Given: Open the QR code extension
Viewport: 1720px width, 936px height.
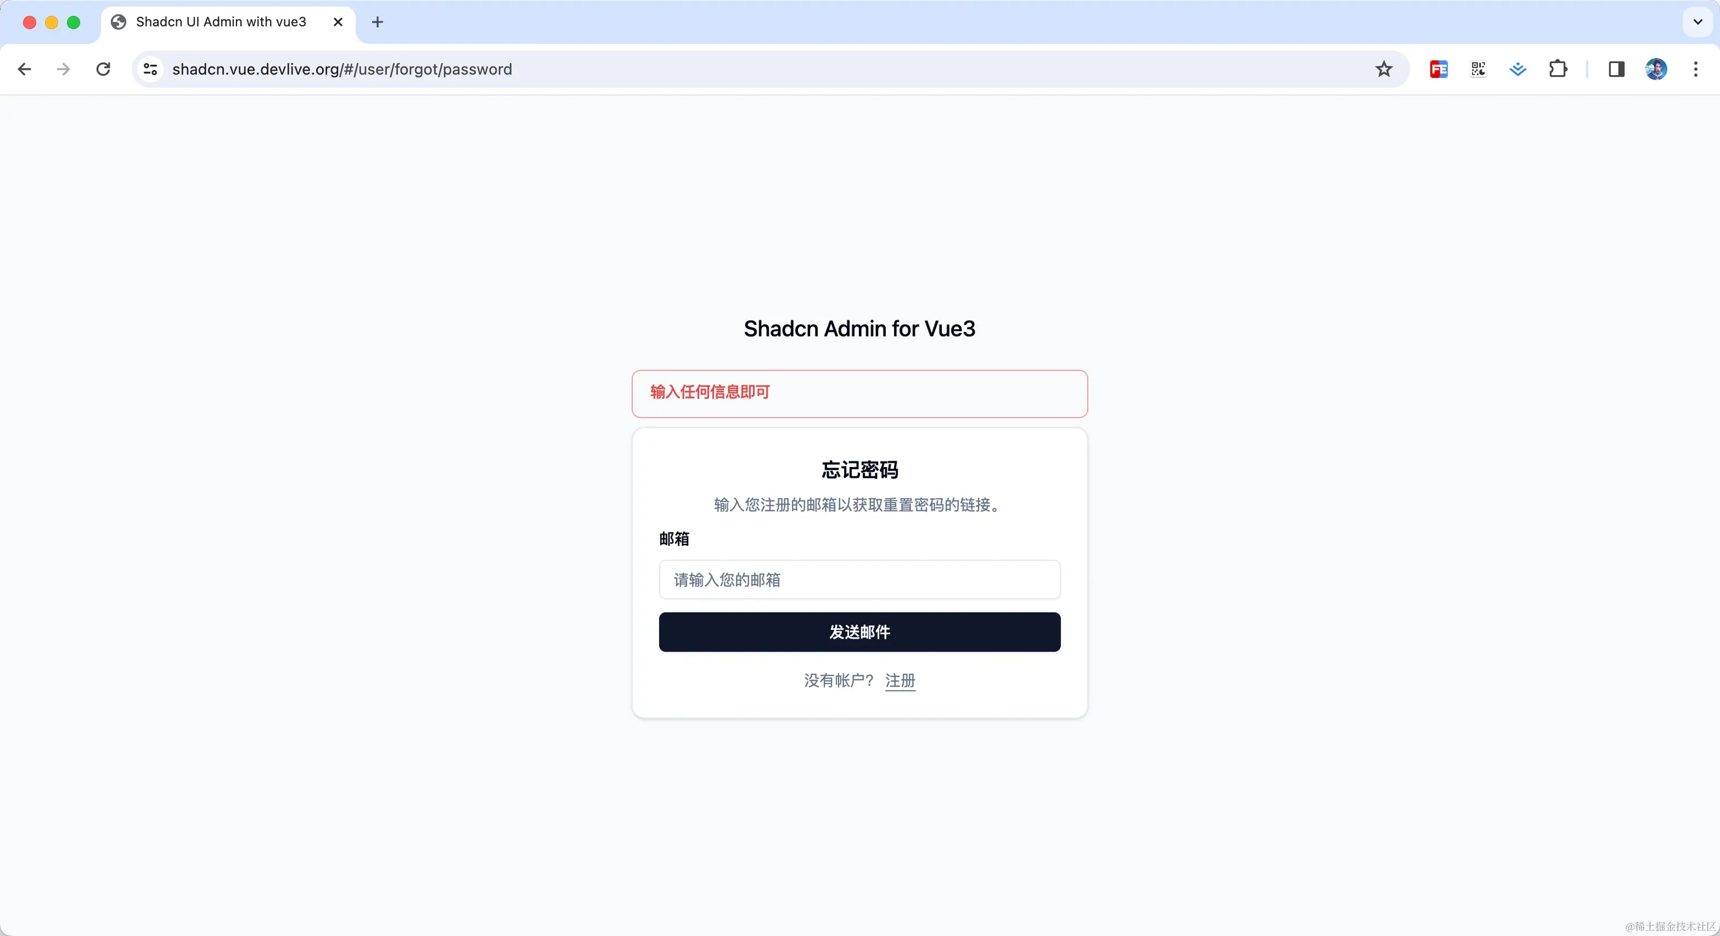Looking at the screenshot, I should (1478, 69).
